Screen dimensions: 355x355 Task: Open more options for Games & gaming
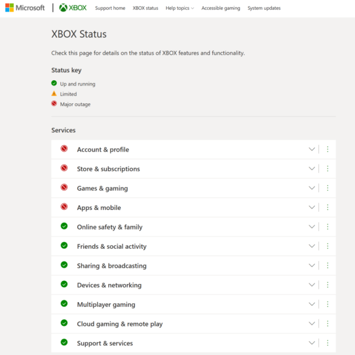coord(328,188)
